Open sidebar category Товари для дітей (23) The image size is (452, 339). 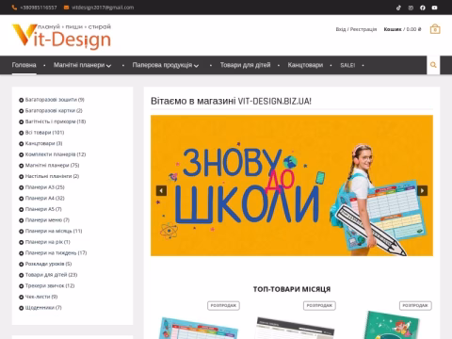tap(51, 275)
